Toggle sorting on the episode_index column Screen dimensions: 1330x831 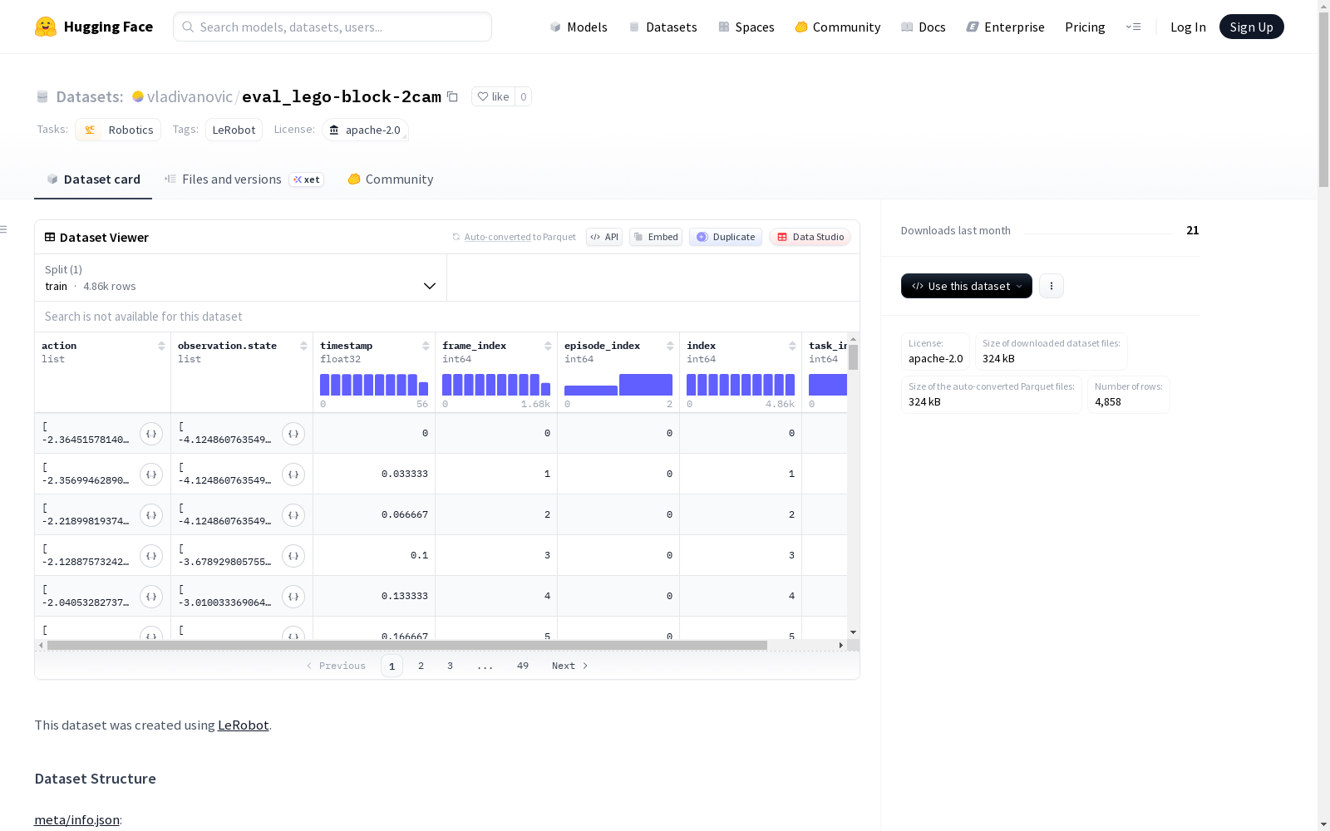670,346
